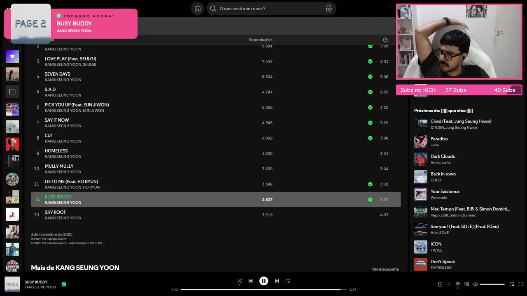
Task: Open Liked Songs heart playlist in sidebar
Action: [x=12, y=56]
